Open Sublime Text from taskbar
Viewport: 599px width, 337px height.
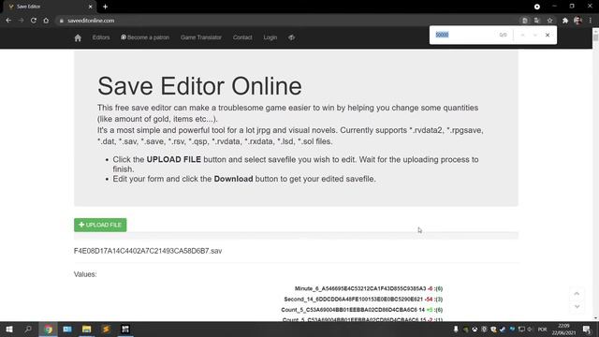pos(106,330)
